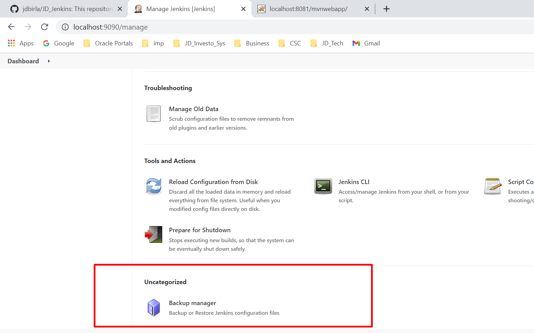The image size is (534, 333).
Task: Close the jdbirla/JD_Jenkins tab
Action: pos(120,9)
